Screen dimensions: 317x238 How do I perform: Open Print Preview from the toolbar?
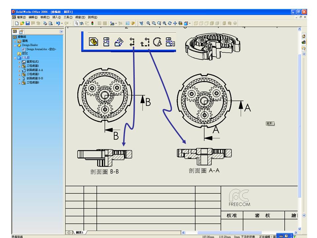(x=51, y=23)
